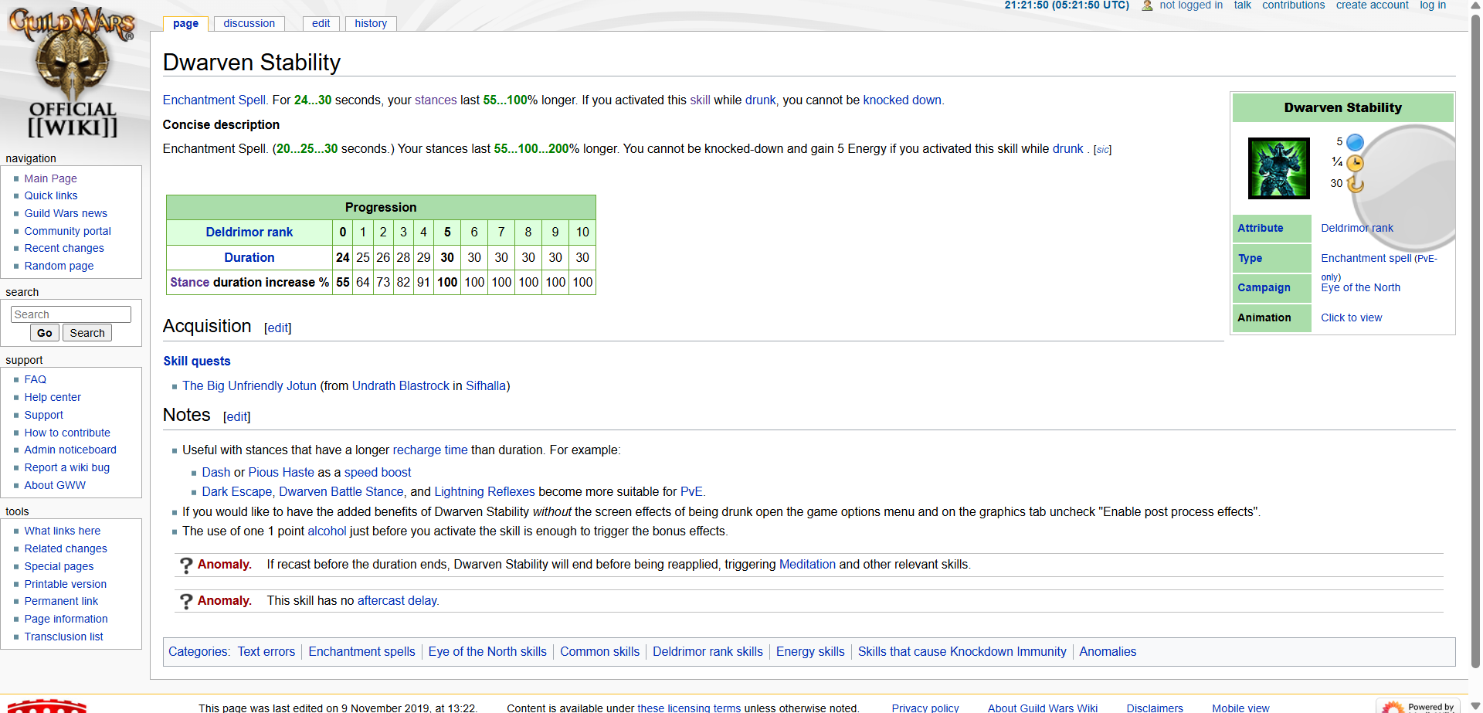Viewport: 1483px width, 713px height.
Task: Open Mobile view in footer
Action: (1240, 708)
